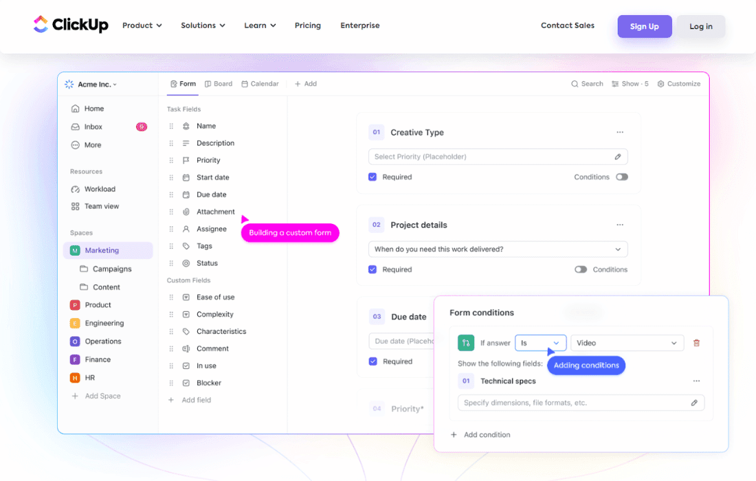Screen dimensions: 756x481
Task: Click the edit pencil in Creative Type placeholder
Action: pos(618,157)
